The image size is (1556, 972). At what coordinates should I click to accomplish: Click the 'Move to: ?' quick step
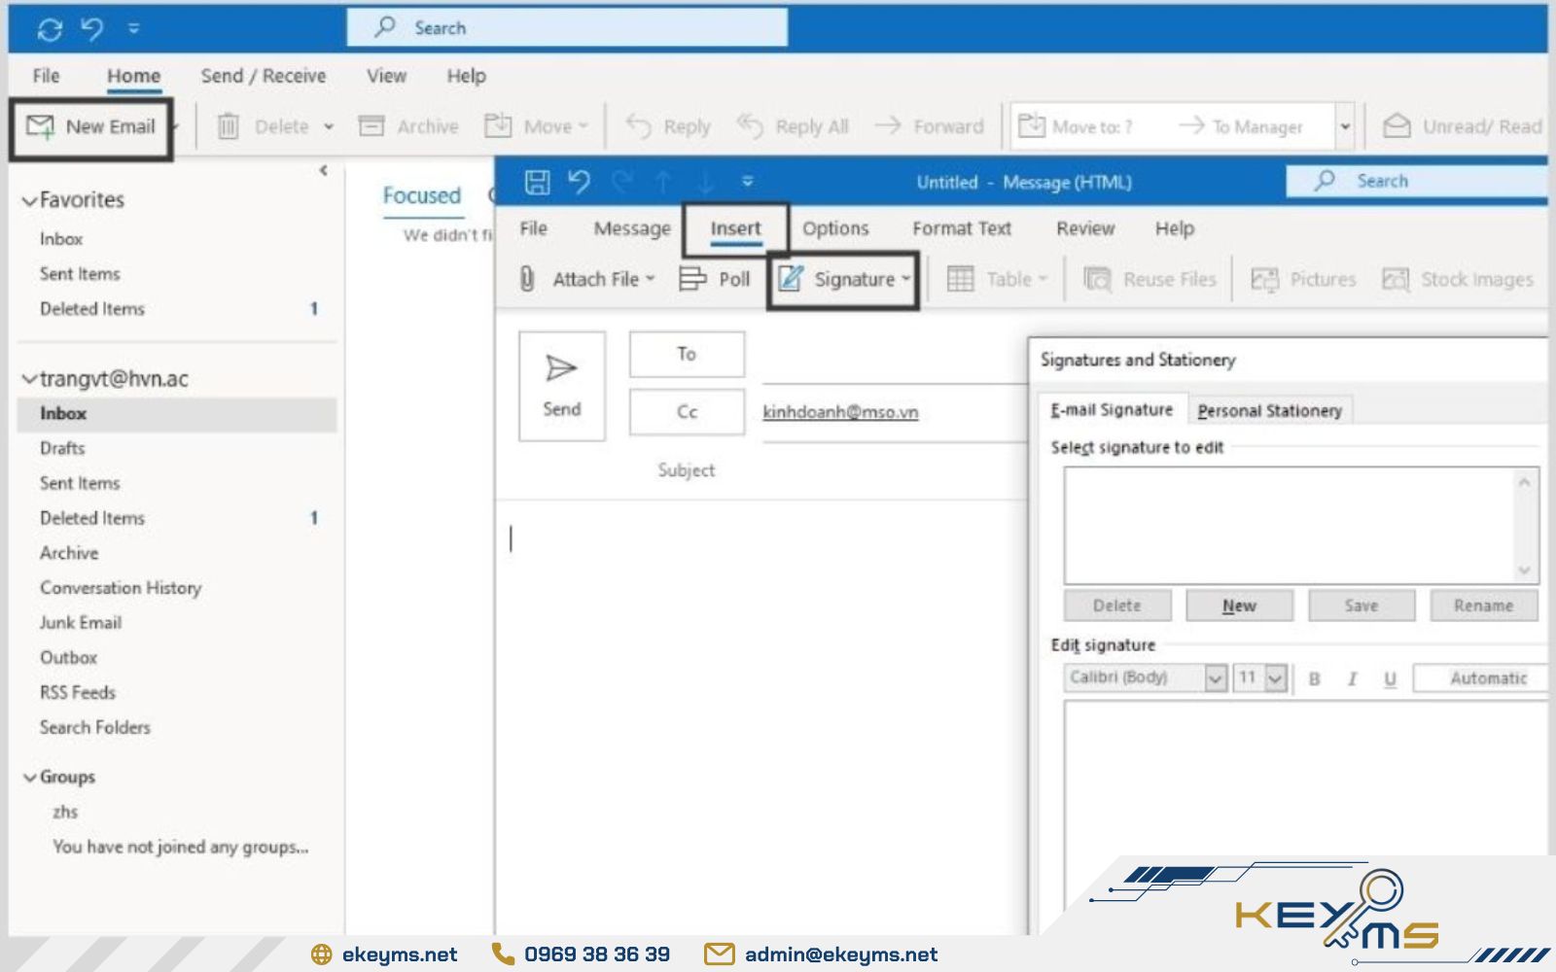1076,126
